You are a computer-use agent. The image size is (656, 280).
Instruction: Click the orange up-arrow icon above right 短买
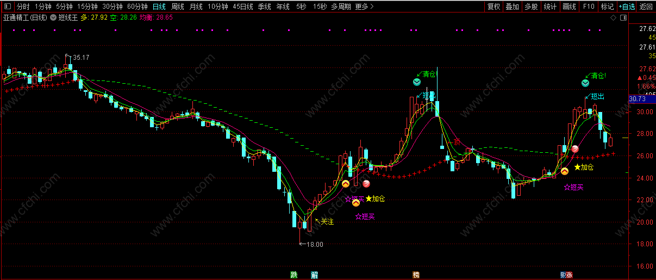tap(565, 171)
